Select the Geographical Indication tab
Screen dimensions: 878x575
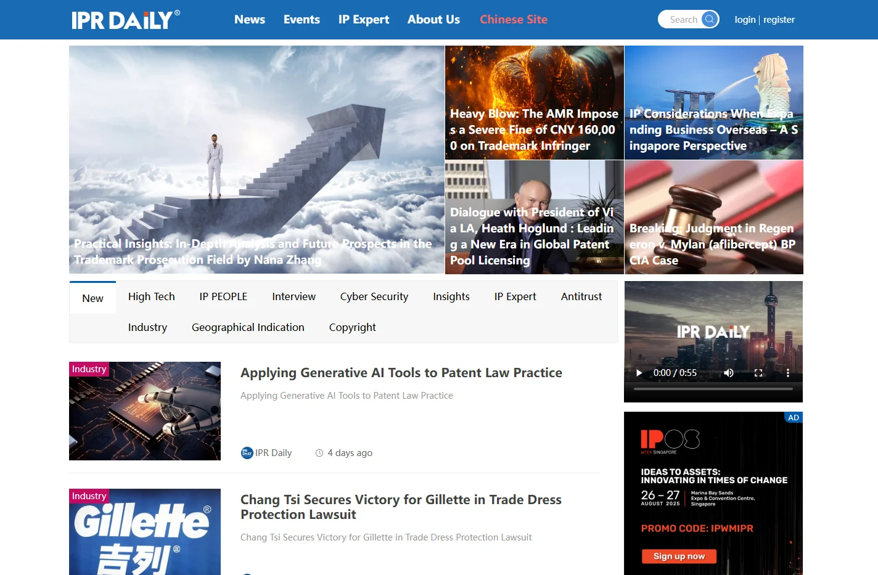[x=248, y=327]
